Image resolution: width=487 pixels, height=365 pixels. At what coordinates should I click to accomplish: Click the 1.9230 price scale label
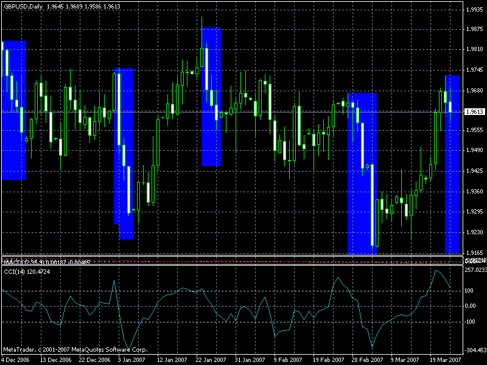tap(475, 232)
